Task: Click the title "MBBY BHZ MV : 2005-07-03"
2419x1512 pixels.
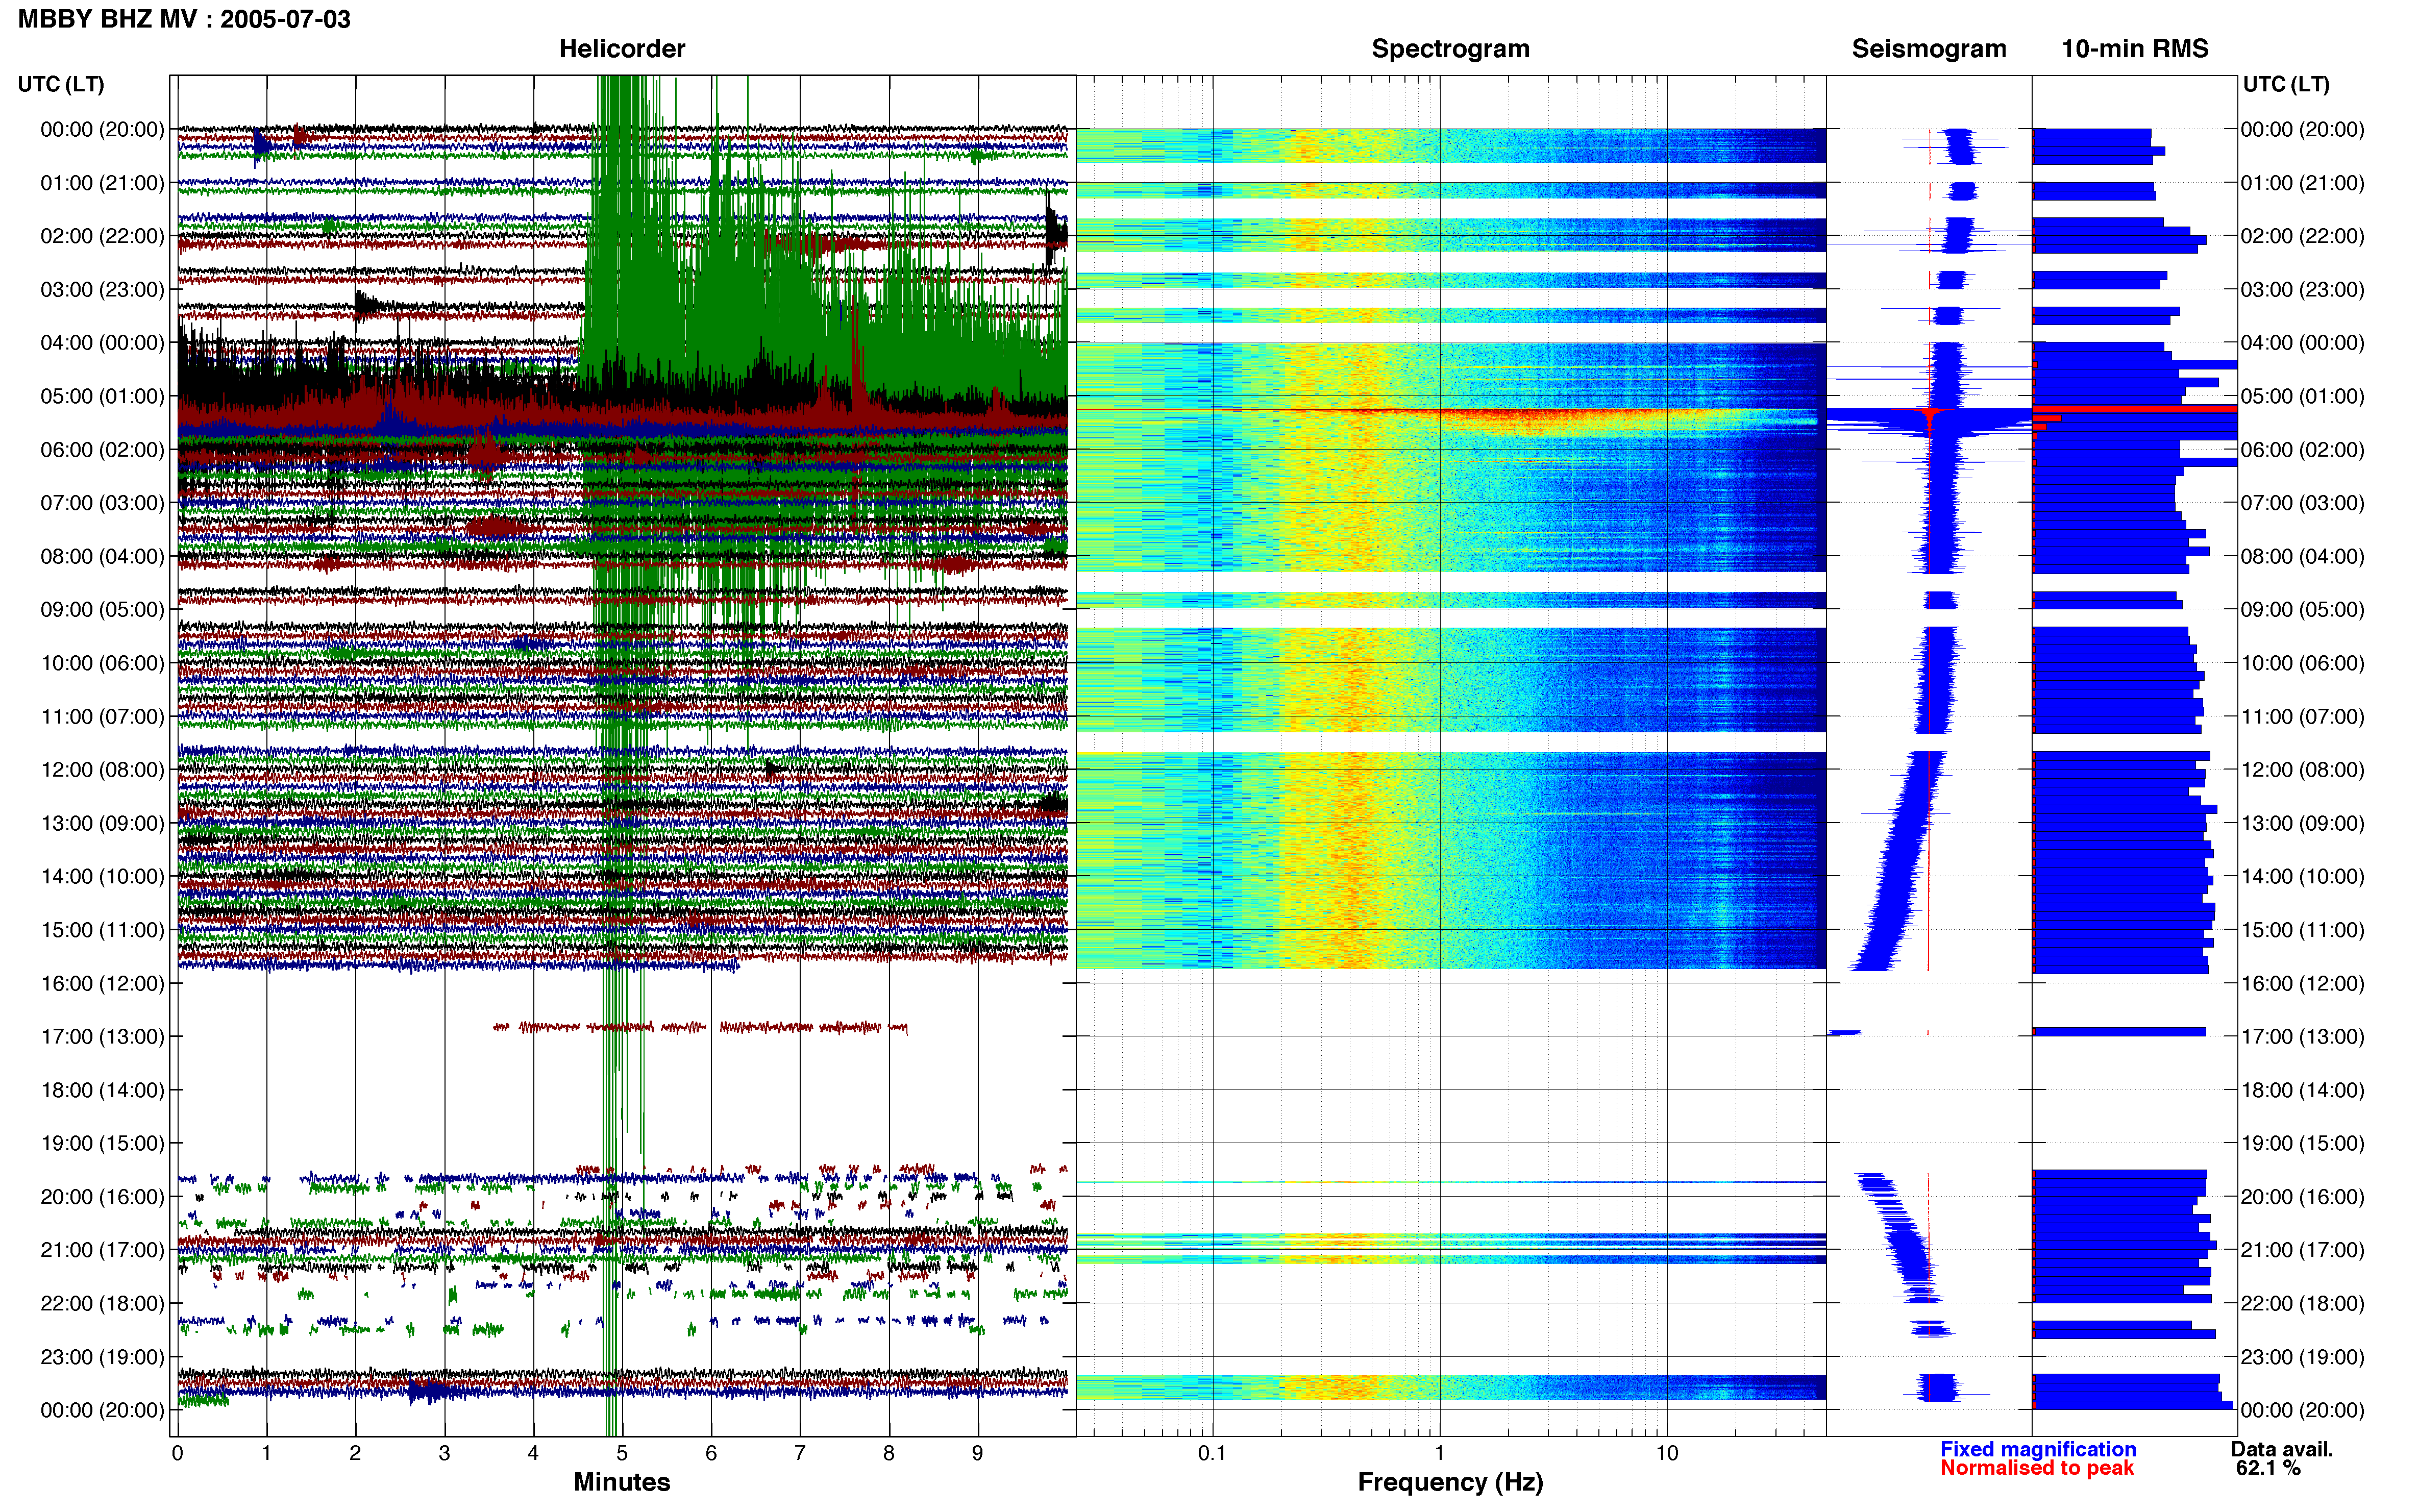Action: coord(184,19)
